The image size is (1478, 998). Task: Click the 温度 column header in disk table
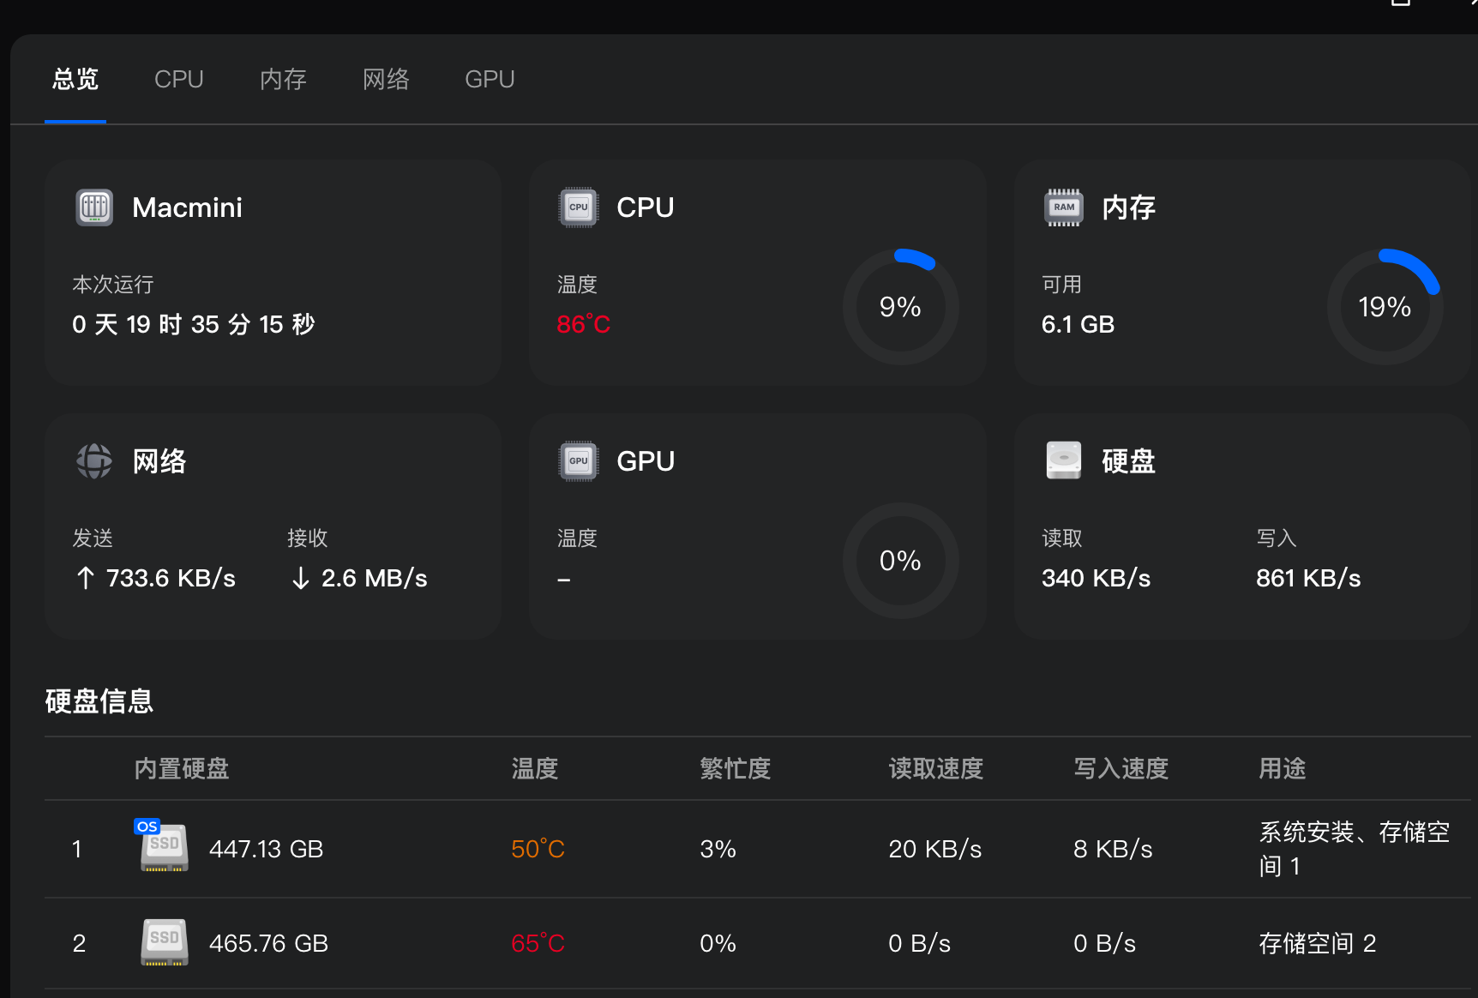[x=535, y=768]
